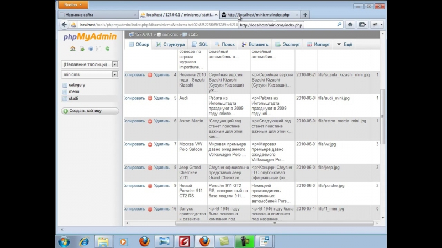442x248 pixels.
Task: Click the Firefox back arrow button
Action: tap(64, 25)
